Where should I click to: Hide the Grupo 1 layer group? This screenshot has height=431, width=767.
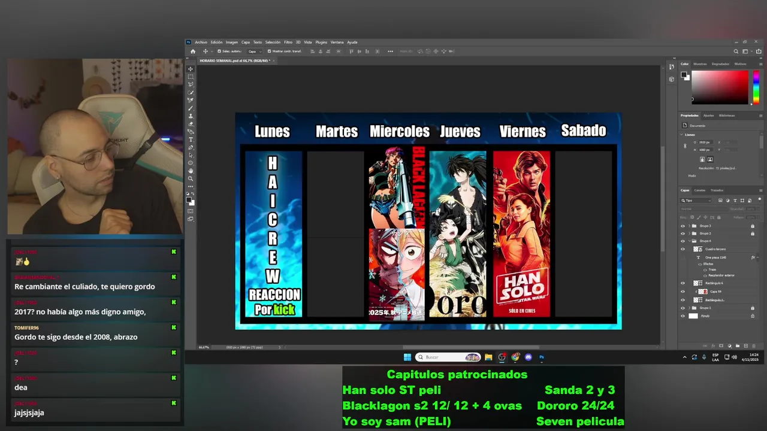683,308
